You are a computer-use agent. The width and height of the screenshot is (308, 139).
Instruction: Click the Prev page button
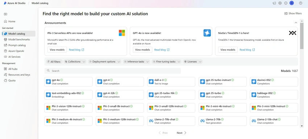(x=163, y=133)
